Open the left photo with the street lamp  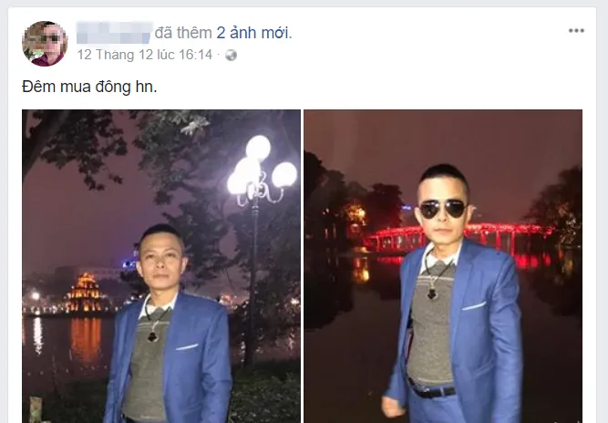pyautogui.click(x=161, y=266)
